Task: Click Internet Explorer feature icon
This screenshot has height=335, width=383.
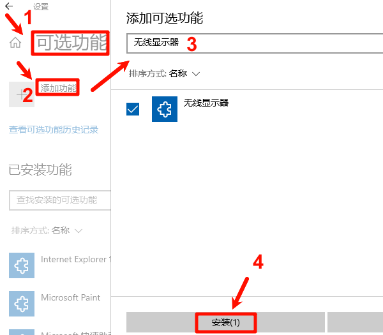Action: point(22,265)
